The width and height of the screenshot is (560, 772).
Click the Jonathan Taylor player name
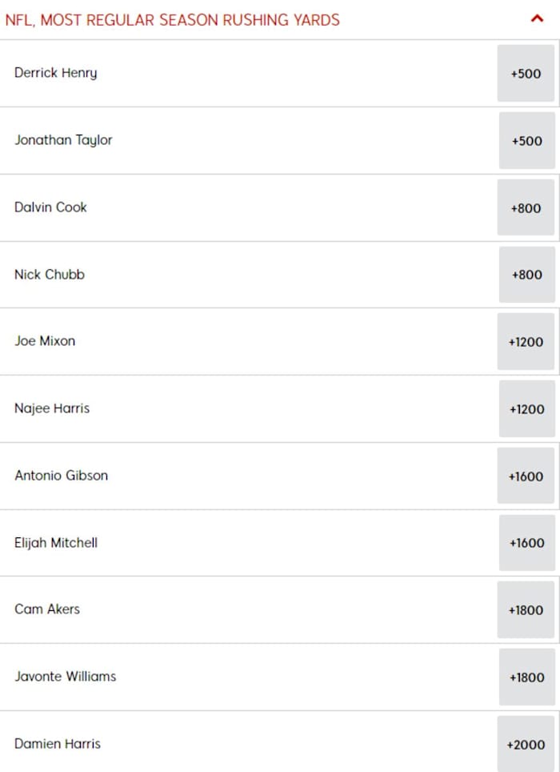[63, 140]
